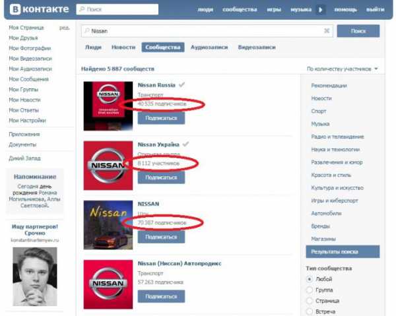Open Nissan Russia community title

(x=156, y=85)
